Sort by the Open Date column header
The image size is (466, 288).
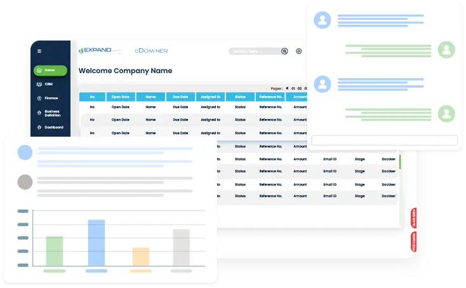(x=120, y=97)
